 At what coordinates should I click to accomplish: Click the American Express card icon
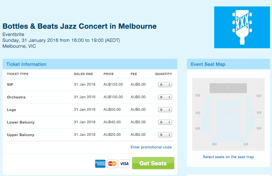point(100,163)
